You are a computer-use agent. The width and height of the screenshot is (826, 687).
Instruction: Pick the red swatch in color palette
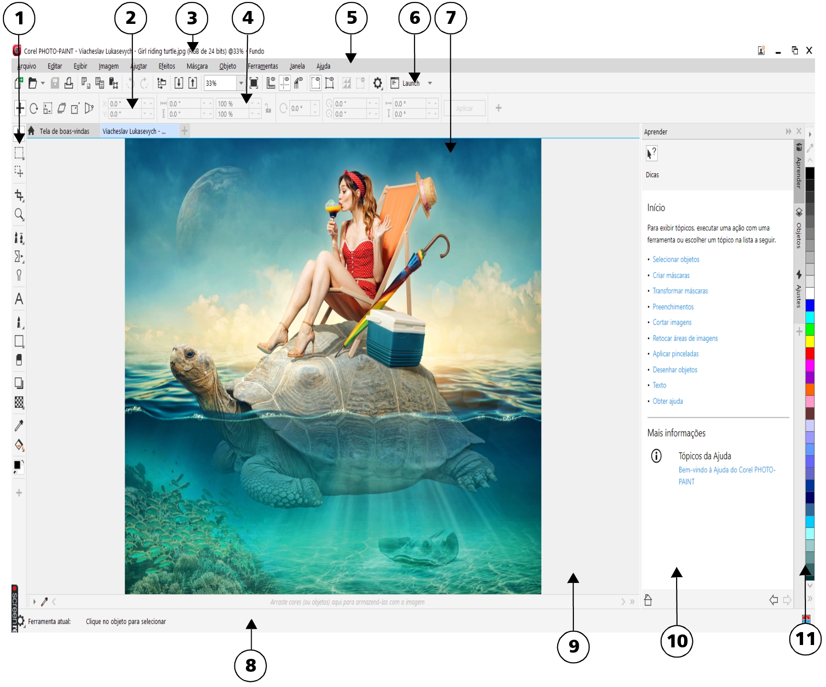tap(810, 353)
